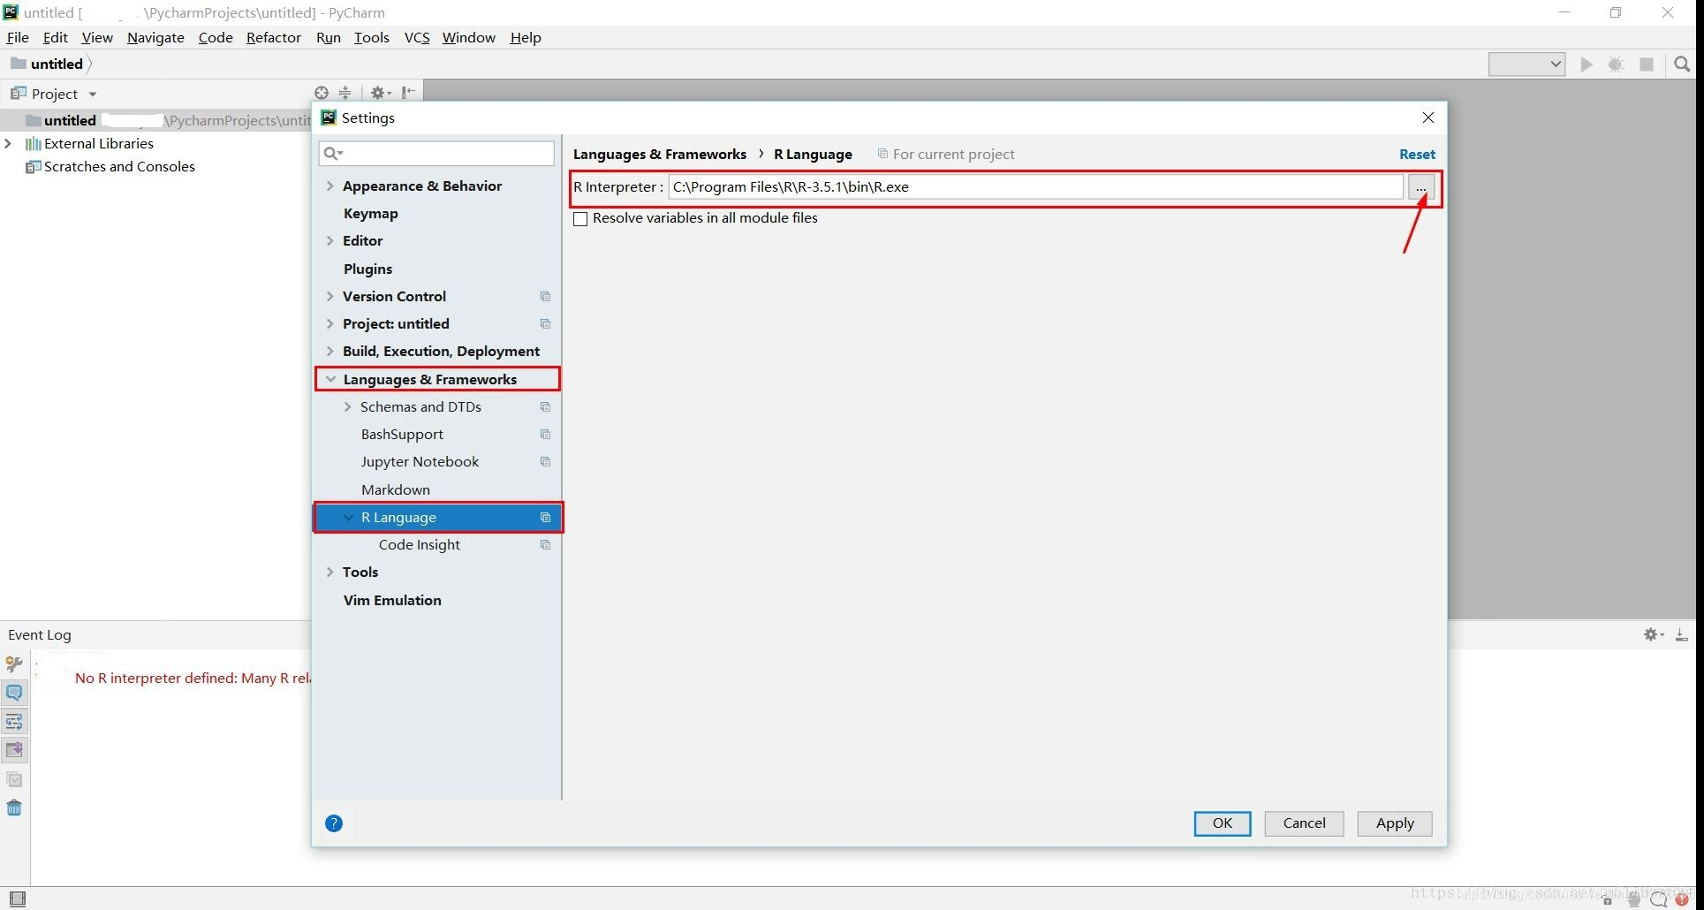
Task: Select Vim Emulation settings item
Action: (x=392, y=600)
